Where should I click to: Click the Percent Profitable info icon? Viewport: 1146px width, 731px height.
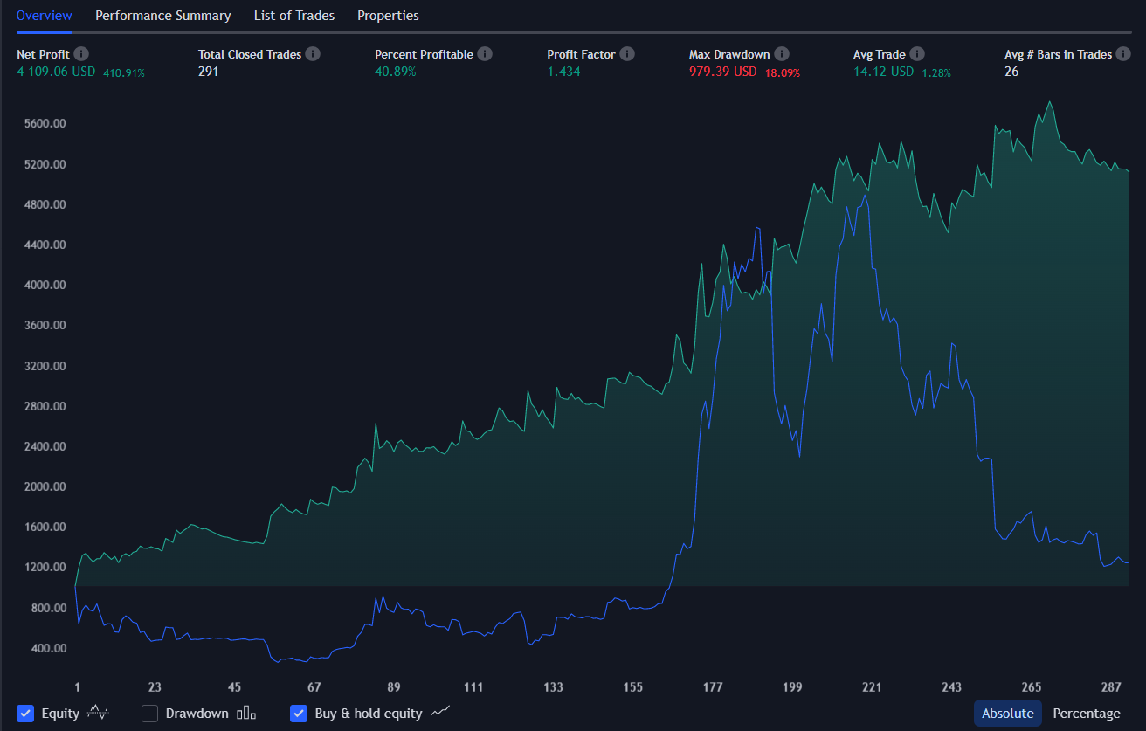485,53
